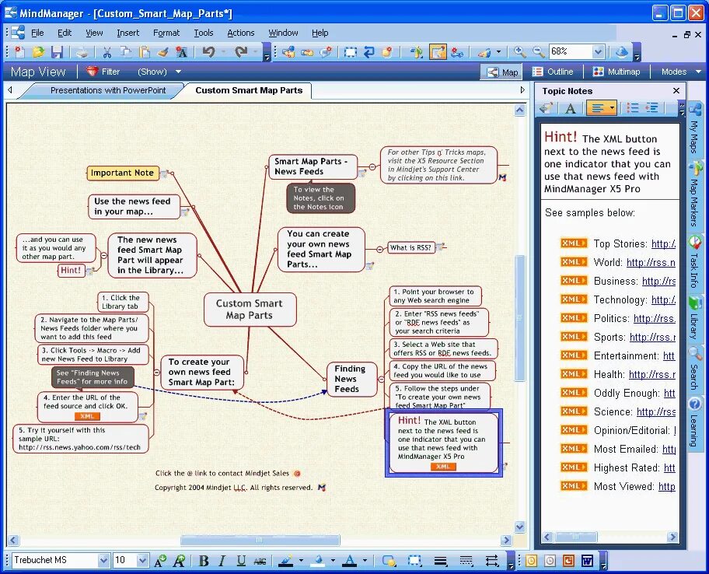Click the map horizontal scrollbar thumb
The height and width of the screenshot is (574, 709).
coord(260,540)
